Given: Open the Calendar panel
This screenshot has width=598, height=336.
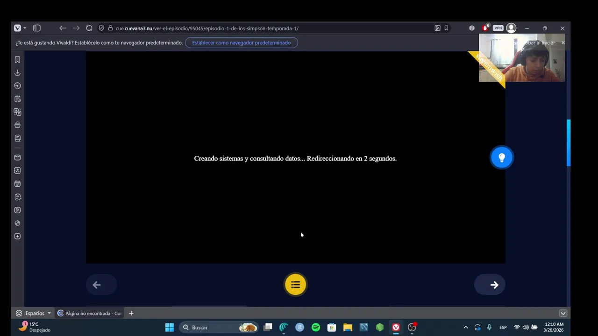Looking at the screenshot, I should tap(17, 184).
